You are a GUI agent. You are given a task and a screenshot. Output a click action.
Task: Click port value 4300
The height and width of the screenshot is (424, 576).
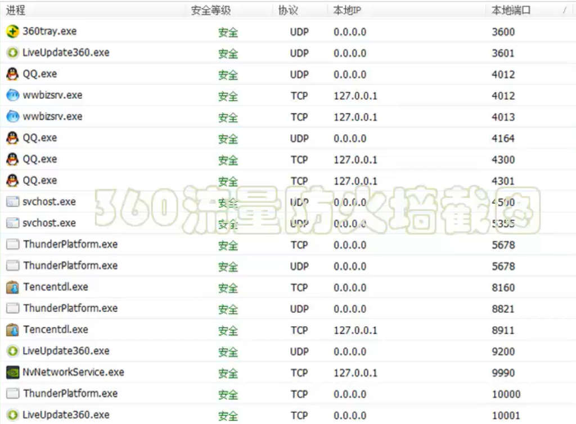pyautogui.click(x=503, y=159)
